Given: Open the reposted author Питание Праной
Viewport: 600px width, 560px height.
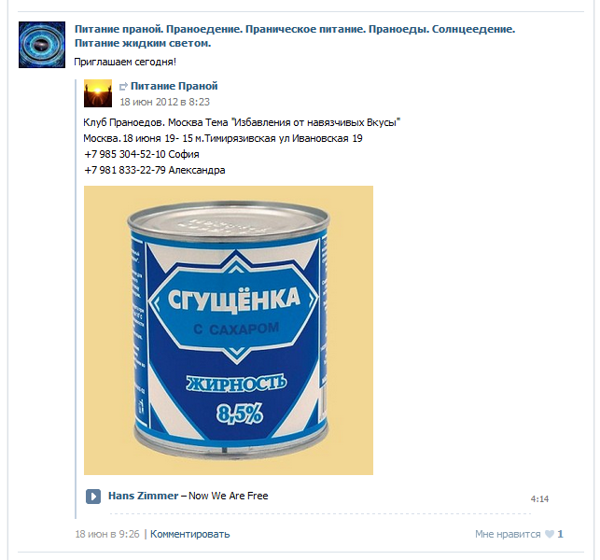Looking at the screenshot, I should pos(174,86).
